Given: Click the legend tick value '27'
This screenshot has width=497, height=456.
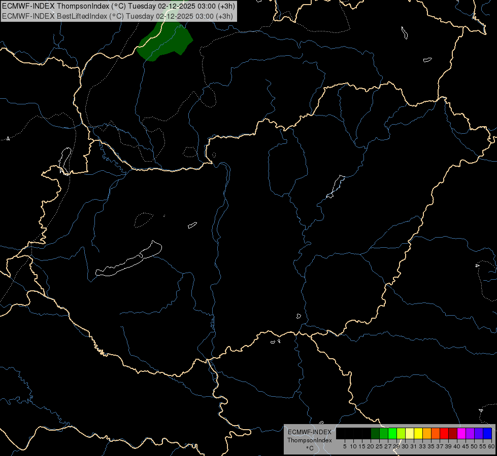Looking at the screenshot, I should [x=388, y=446].
